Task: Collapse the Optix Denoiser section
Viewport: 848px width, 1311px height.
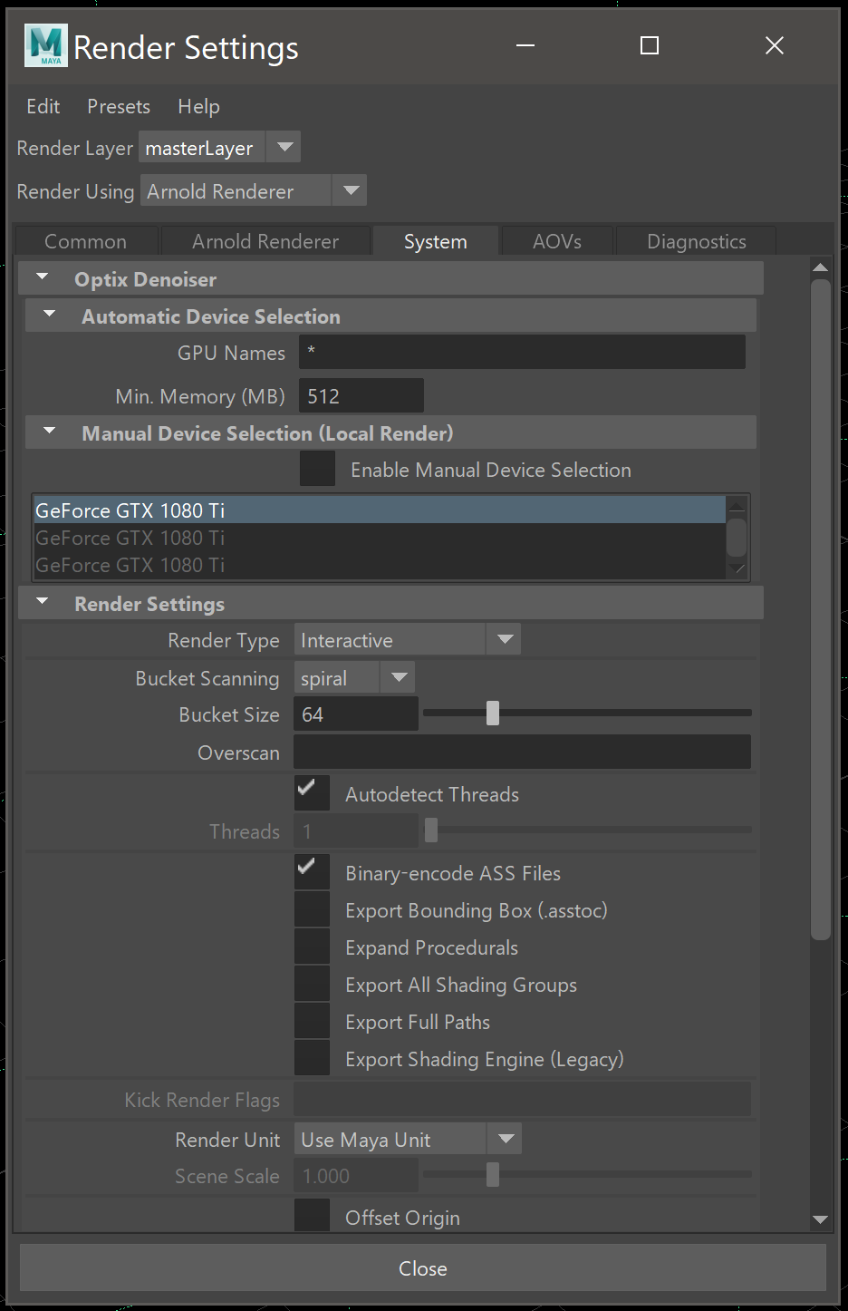Action: 41,278
